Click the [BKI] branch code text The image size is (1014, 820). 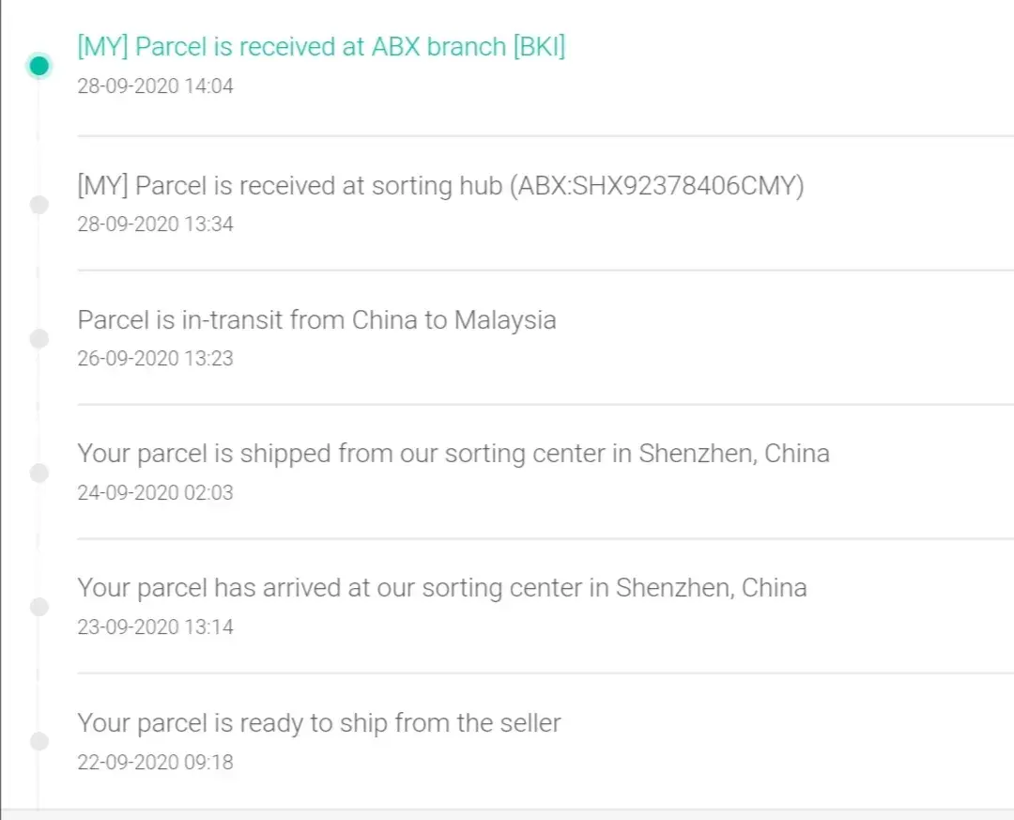(539, 46)
